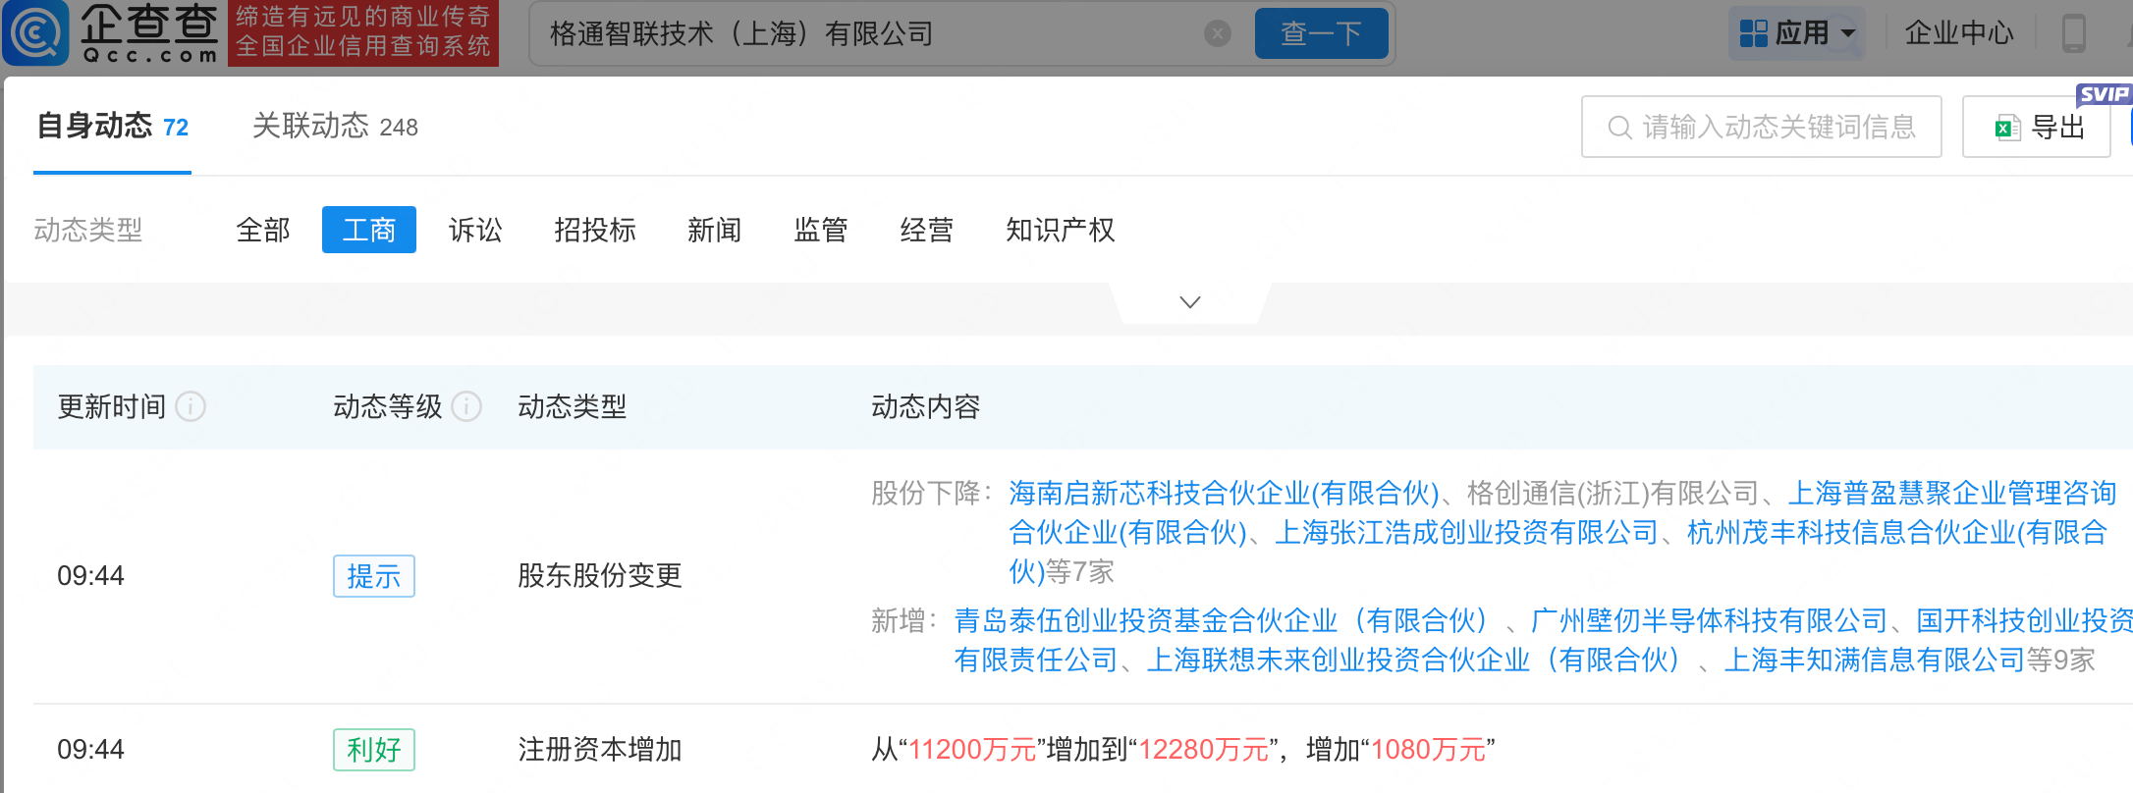Open 广州壁仞半导体科技有限公司 link
The height and width of the screenshot is (793, 2133).
(x=1709, y=620)
